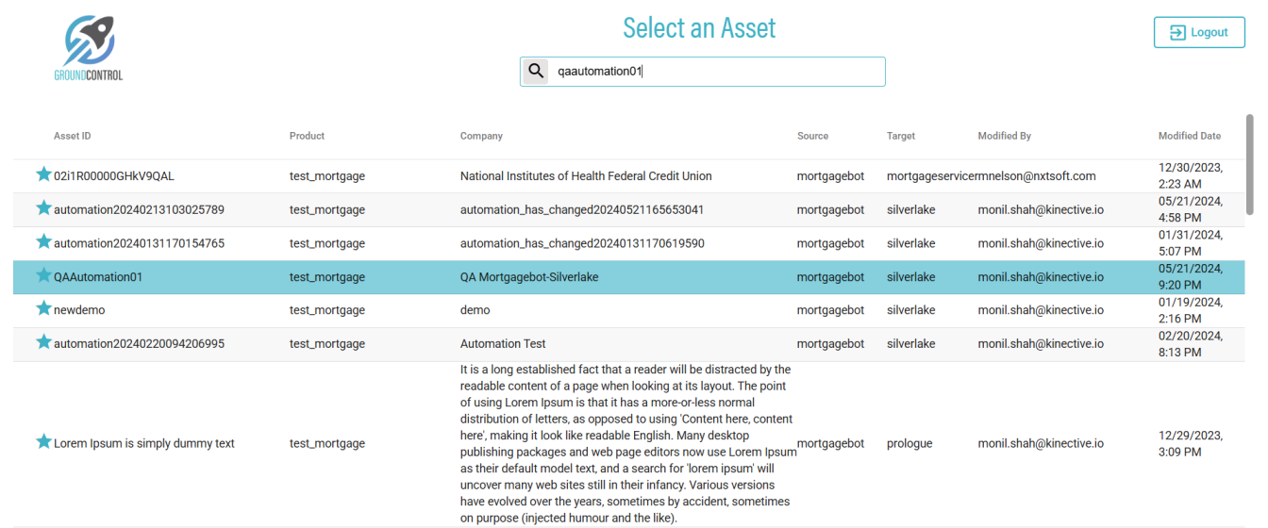Sort table by Company column header
Viewport: 1268px width, 528px height.
point(481,136)
